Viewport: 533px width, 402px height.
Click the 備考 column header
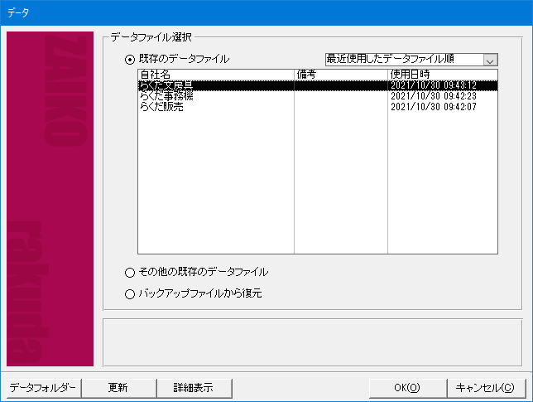tap(341, 75)
